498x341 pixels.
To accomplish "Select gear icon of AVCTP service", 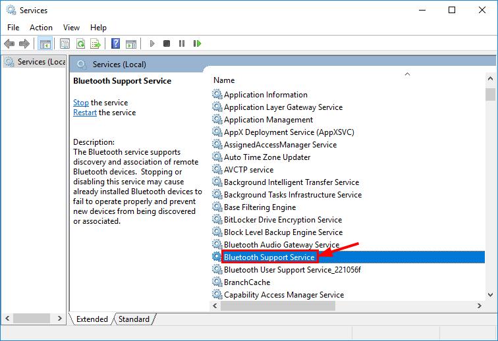I will pos(217,169).
